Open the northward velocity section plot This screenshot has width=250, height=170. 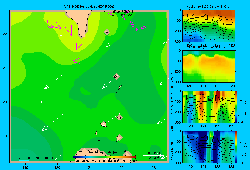pos(209,107)
